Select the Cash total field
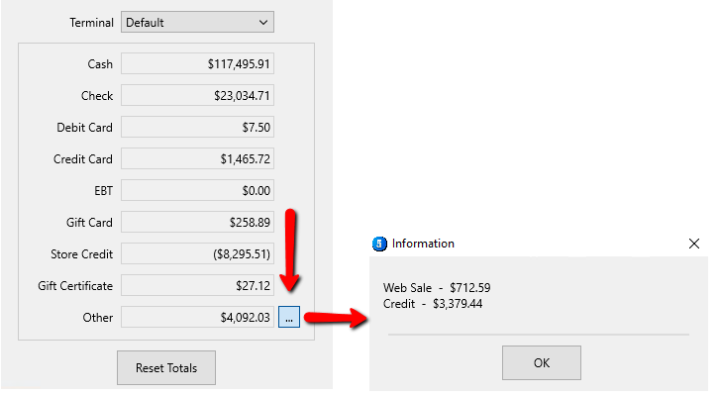The height and width of the screenshot is (395, 720). (x=197, y=63)
